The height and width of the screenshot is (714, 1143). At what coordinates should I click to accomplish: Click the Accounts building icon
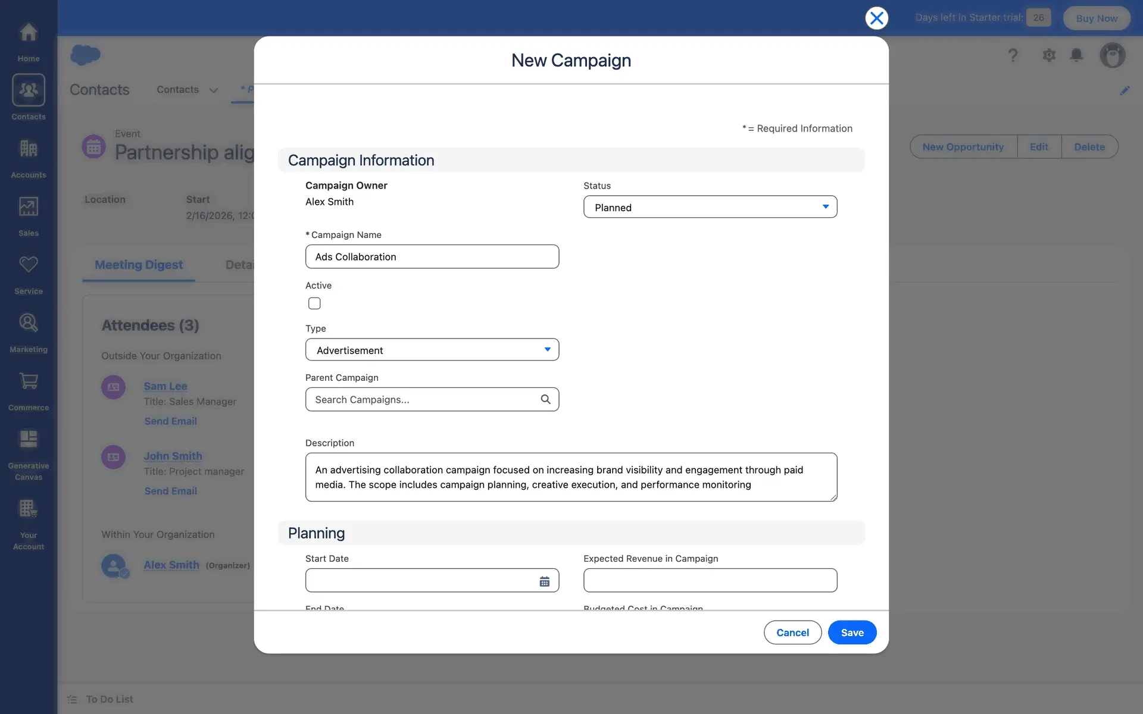[28, 149]
